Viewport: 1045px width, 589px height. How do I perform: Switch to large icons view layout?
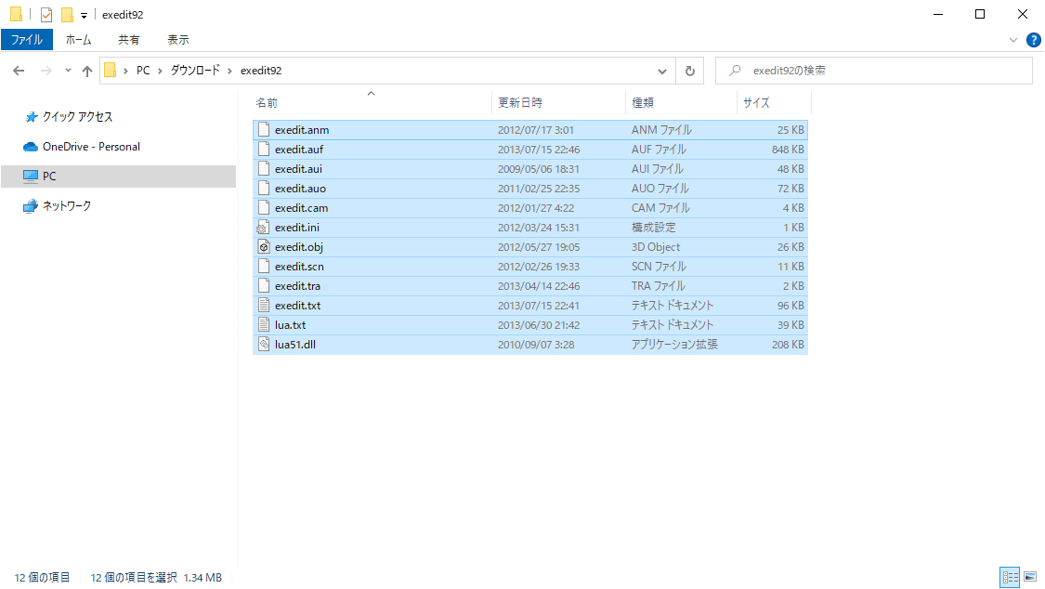click(1030, 577)
